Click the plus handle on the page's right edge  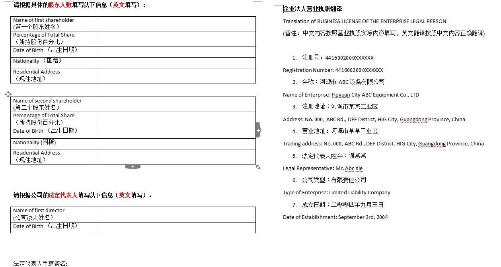pos(258,130)
